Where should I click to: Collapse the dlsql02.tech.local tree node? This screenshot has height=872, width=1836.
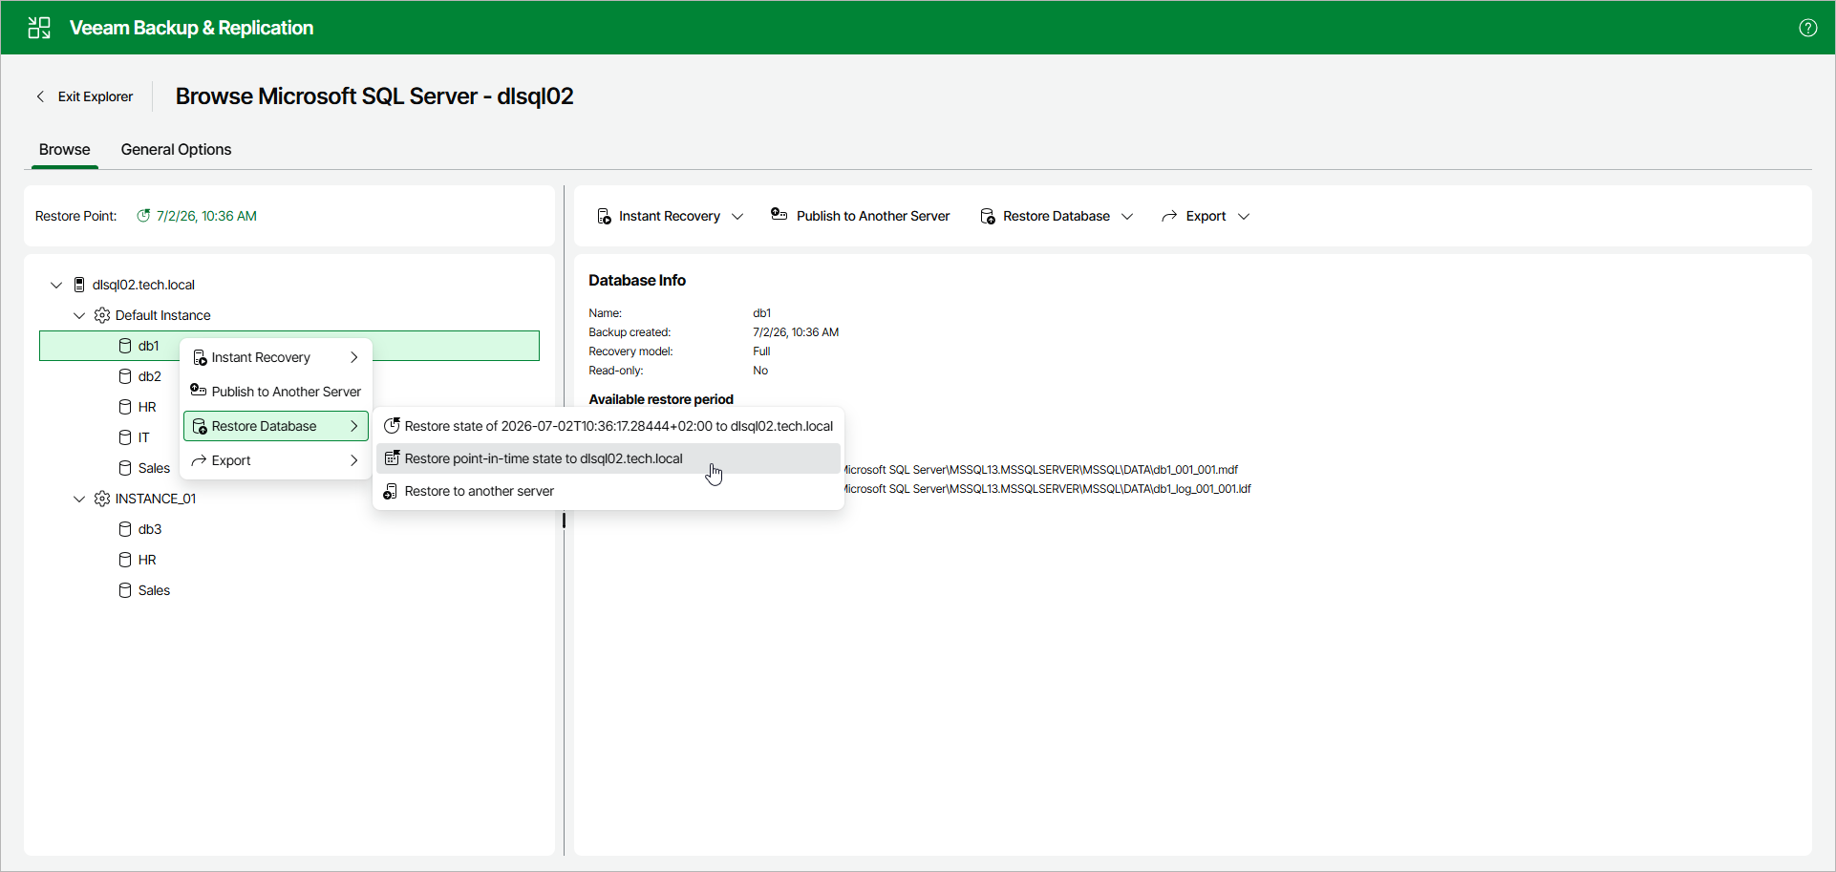click(x=56, y=285)
